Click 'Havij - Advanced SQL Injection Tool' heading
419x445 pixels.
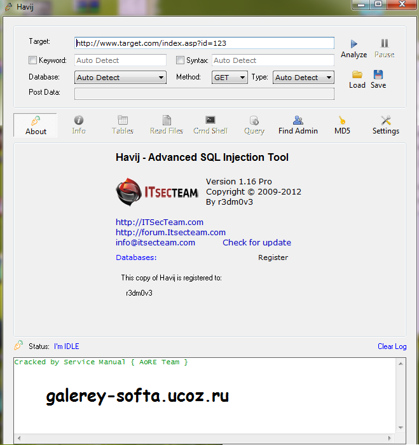(x=202, y=157)
